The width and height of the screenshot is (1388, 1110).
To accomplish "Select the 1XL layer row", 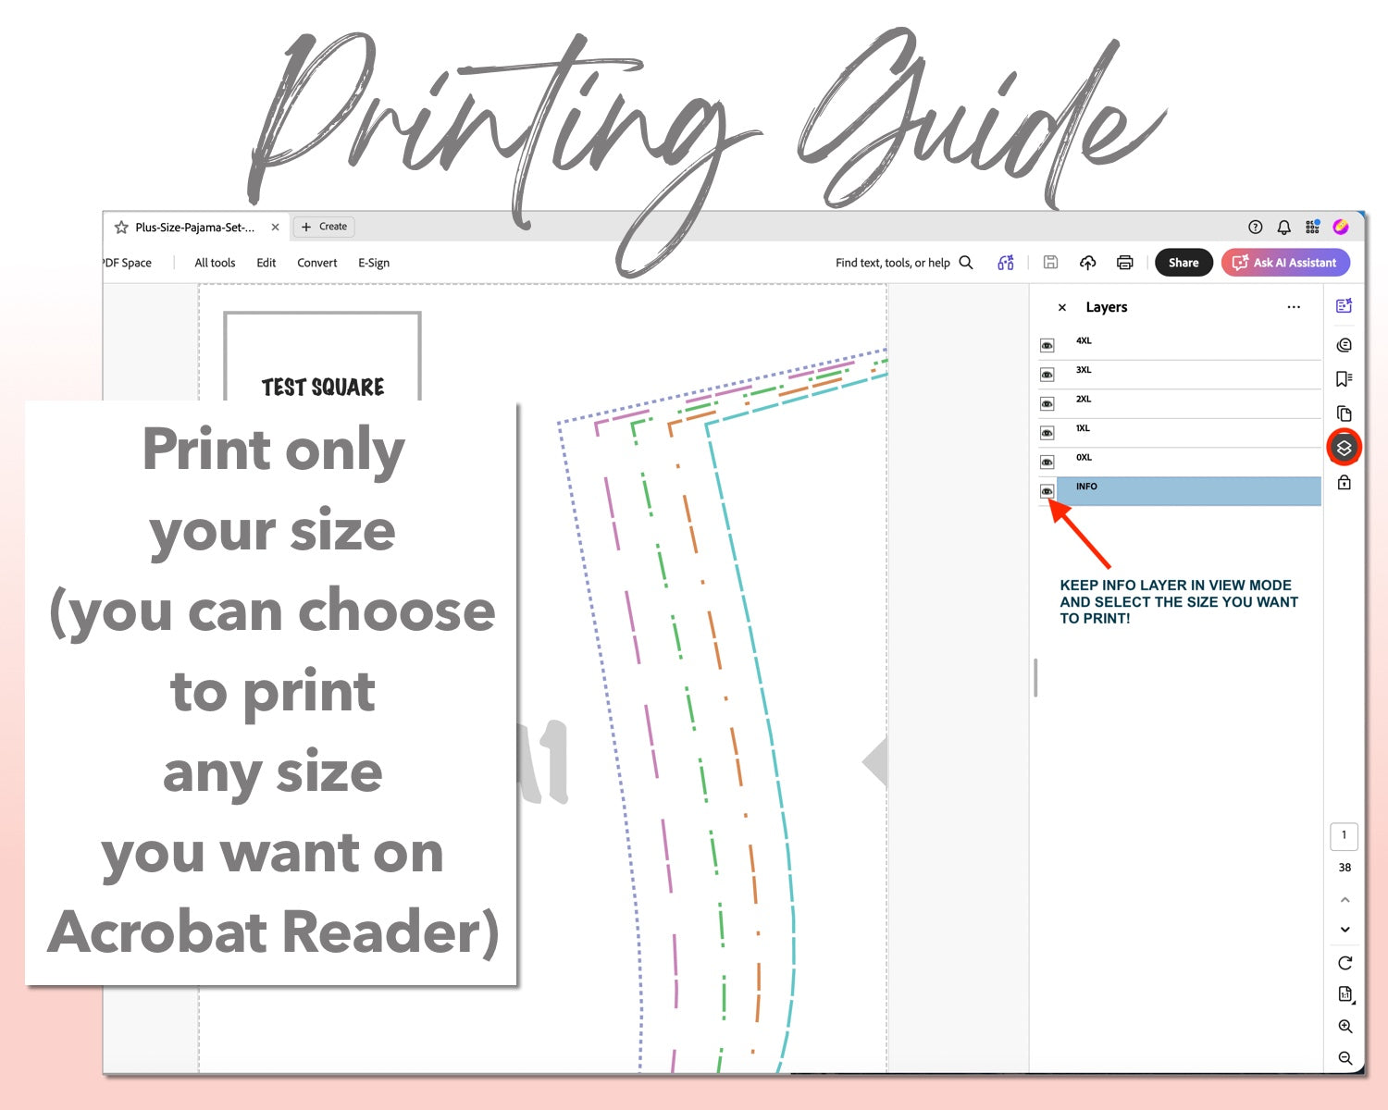I will [1189, 432].
